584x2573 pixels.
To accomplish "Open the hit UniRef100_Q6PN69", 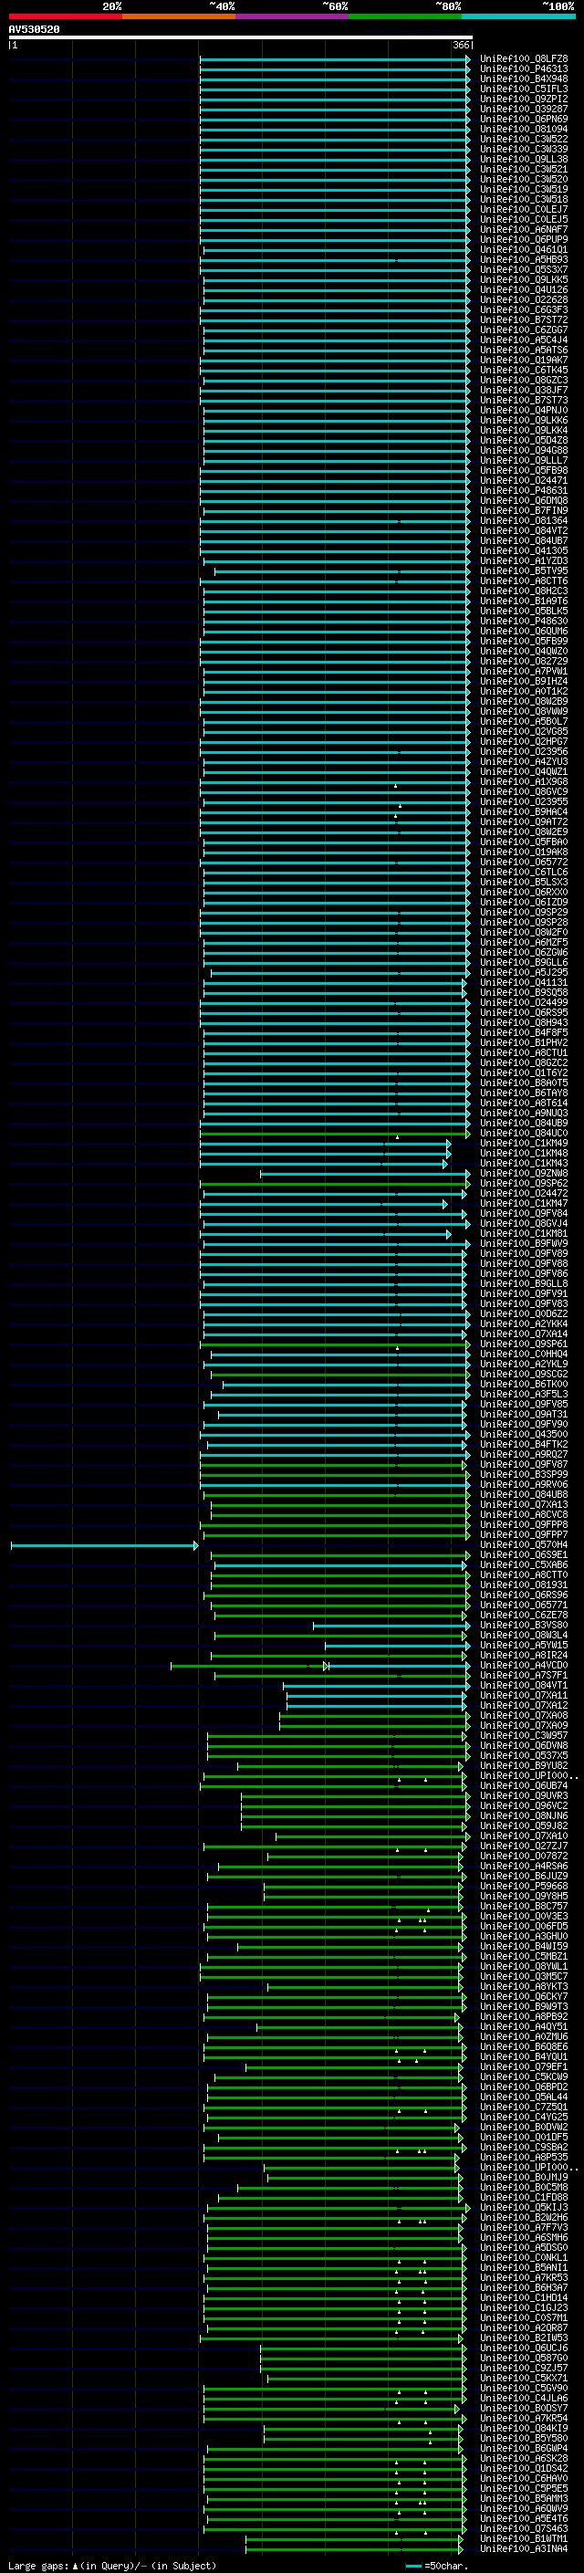I will (524, 119).
